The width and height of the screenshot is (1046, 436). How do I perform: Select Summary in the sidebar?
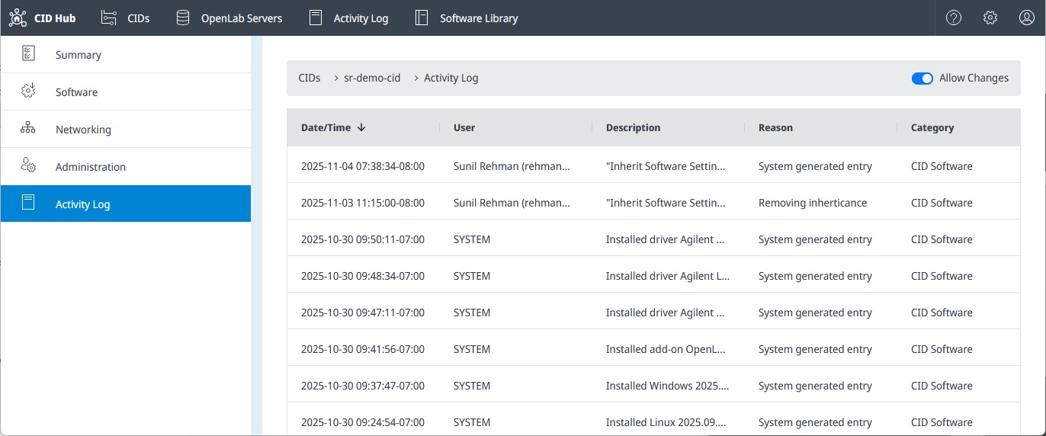[x=126, y=55]
